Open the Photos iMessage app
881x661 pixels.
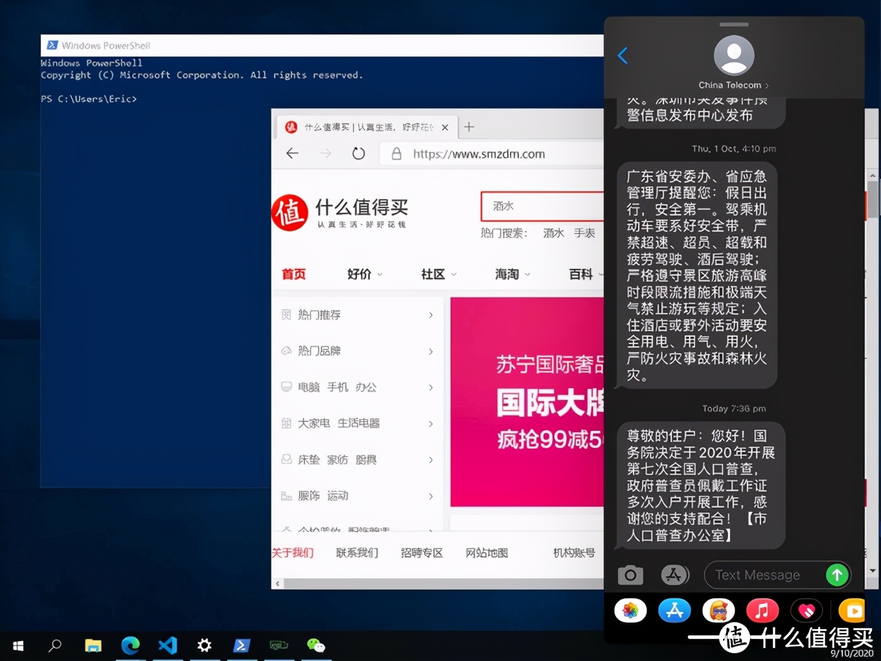pyautogui.click(x=630, y=610)
